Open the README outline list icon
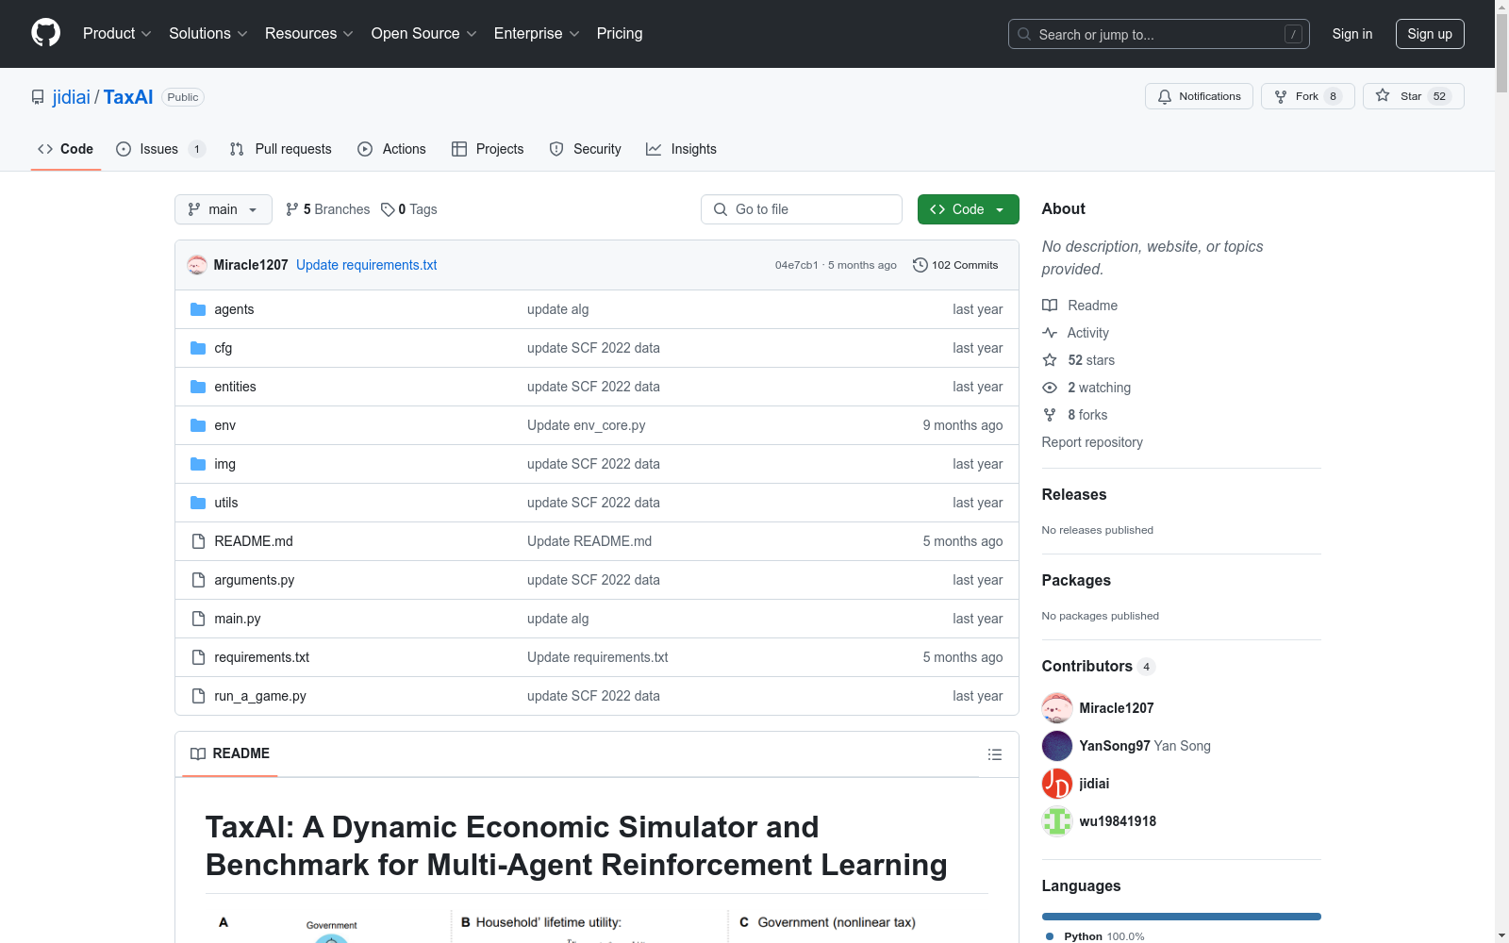The height and width of the screenshot is (943, 1509). 994,754
